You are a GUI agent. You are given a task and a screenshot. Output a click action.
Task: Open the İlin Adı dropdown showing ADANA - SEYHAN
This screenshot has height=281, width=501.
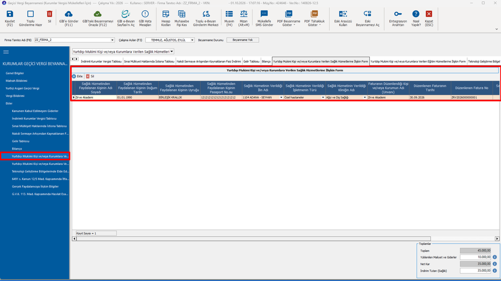(x=281, y=98)
